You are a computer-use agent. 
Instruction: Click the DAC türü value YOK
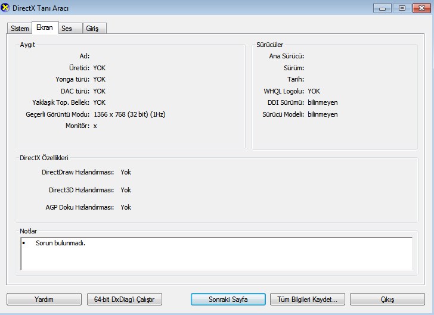point(99,91)
